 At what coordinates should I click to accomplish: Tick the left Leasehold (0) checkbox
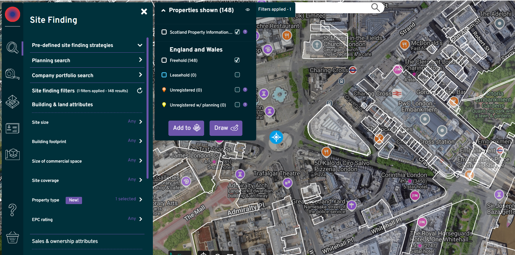[x=164, y=75]
